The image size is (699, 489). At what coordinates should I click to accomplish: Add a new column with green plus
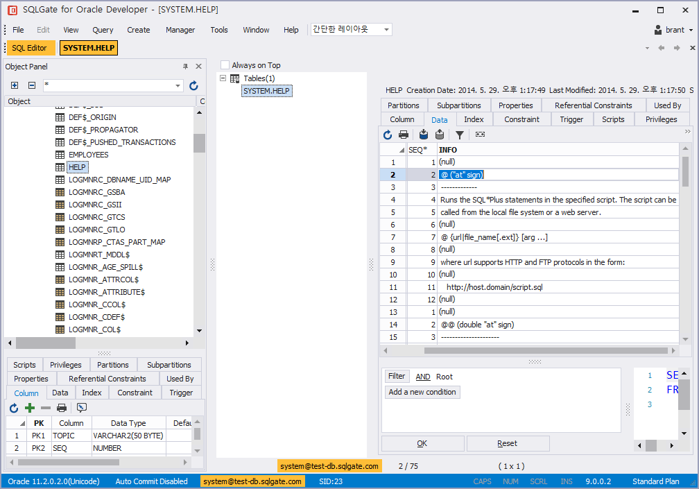pos(30,408)
